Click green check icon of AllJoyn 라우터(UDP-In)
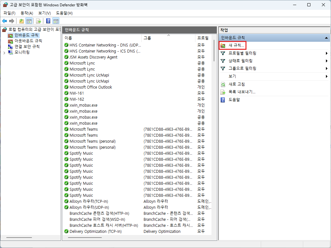This screenshot has height=248, width=331. point(66,207)
